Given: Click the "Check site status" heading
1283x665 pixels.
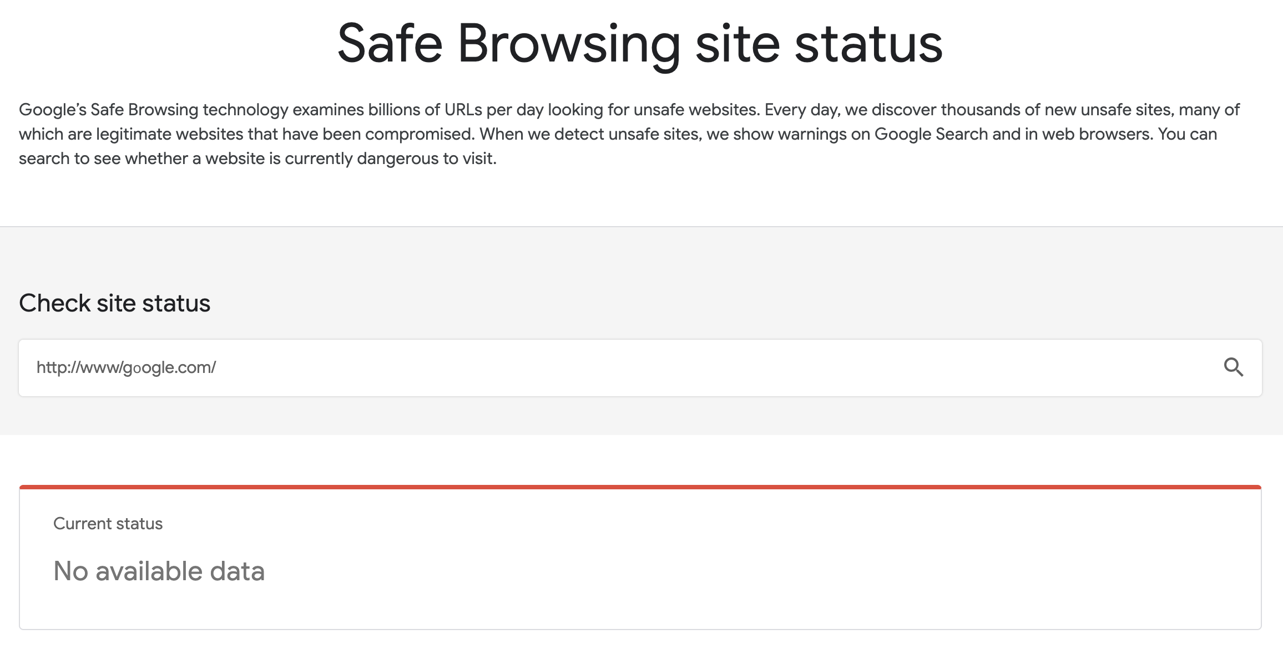Looking at the screenshot, I should coord(114,303).
